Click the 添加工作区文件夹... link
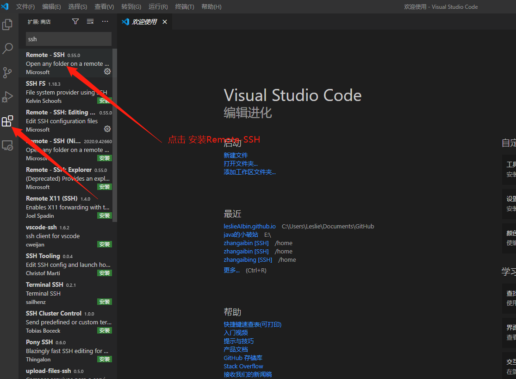Image resolution: width=516 pixels, height=379 pixels. (x=250, y=172)
